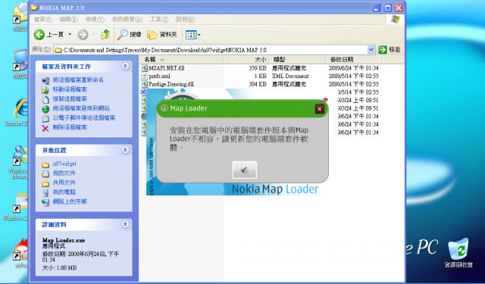This screenshot has height=284, width=485.
Task: Toggle the Folders (資料夾) toolbar button
Action: [161, 34]
